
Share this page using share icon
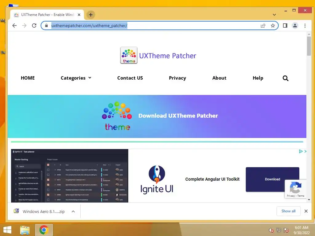pyautogui.click(x=263, y=26)
